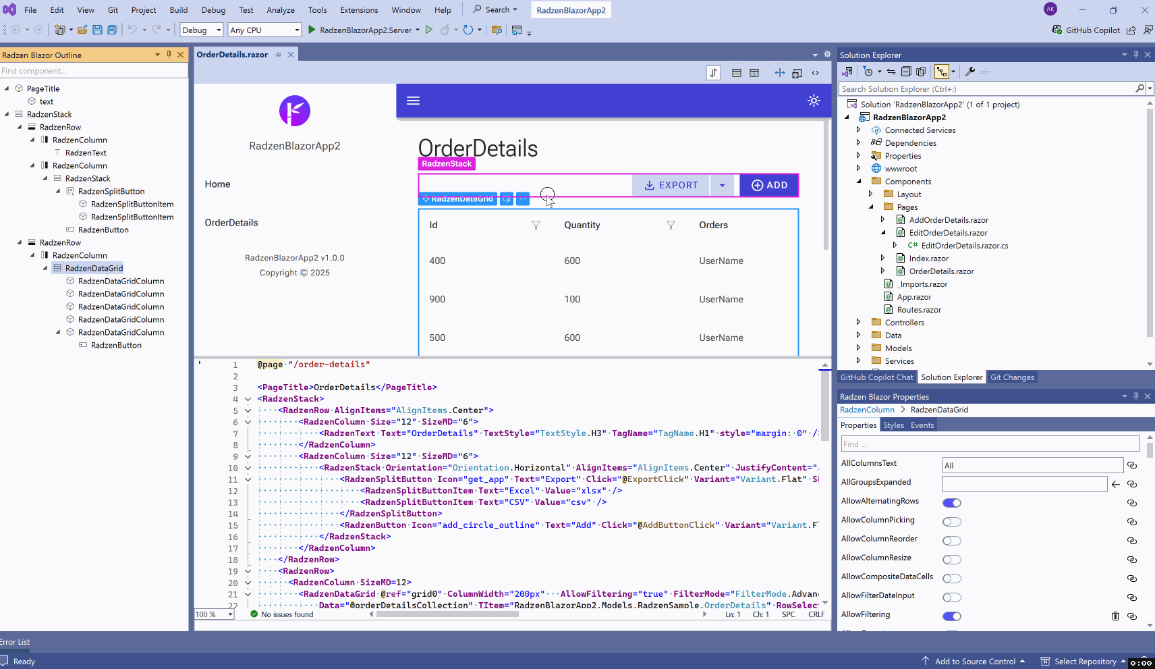Click the ADD button in the designer
The height and width of the screenshot is (669, 1155).
[769, 185]
